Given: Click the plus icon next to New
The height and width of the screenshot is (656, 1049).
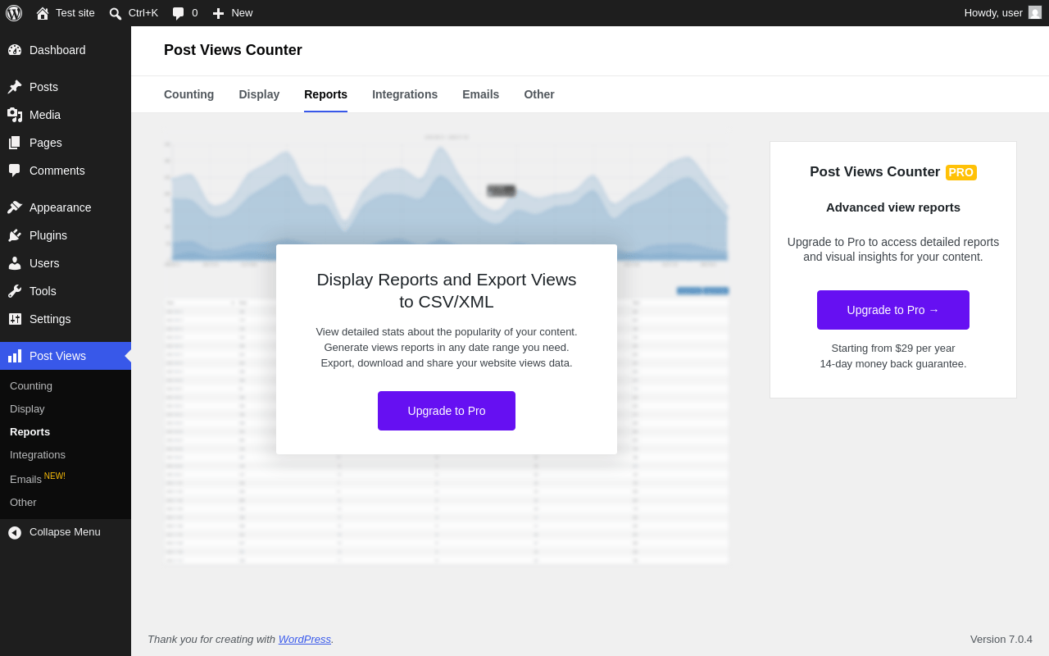Looking at the screenshot, I should [x=218, y=13].
